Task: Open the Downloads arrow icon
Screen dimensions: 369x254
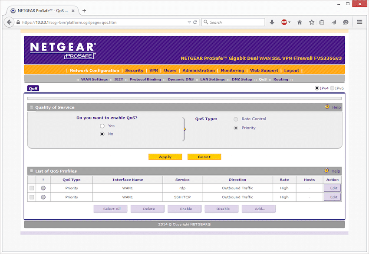Action: [272, 22]
